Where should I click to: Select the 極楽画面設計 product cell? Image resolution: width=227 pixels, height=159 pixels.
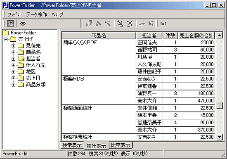99,119
